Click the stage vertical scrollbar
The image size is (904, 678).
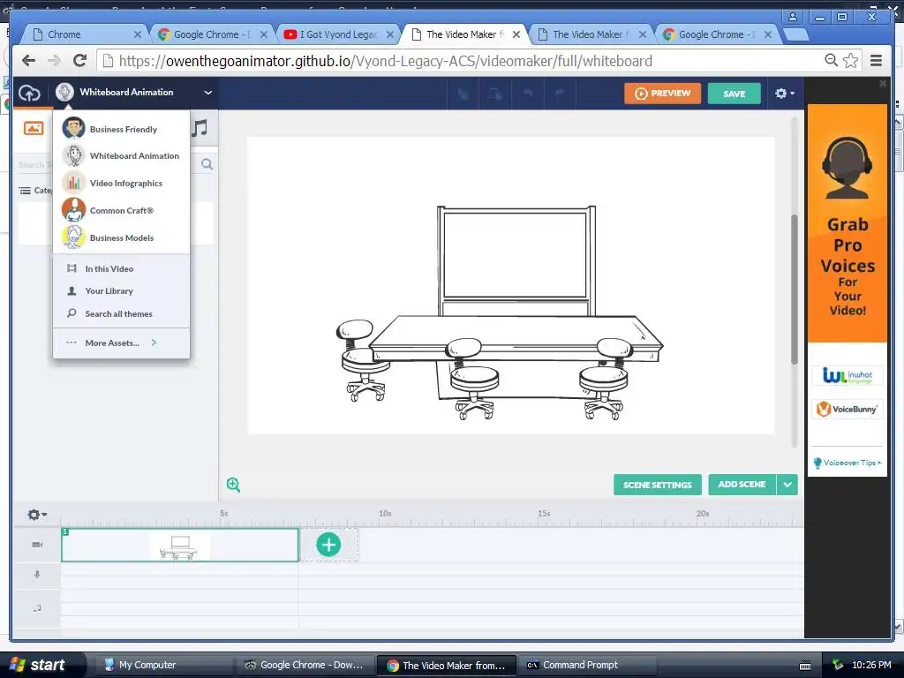tap(794, 289)
